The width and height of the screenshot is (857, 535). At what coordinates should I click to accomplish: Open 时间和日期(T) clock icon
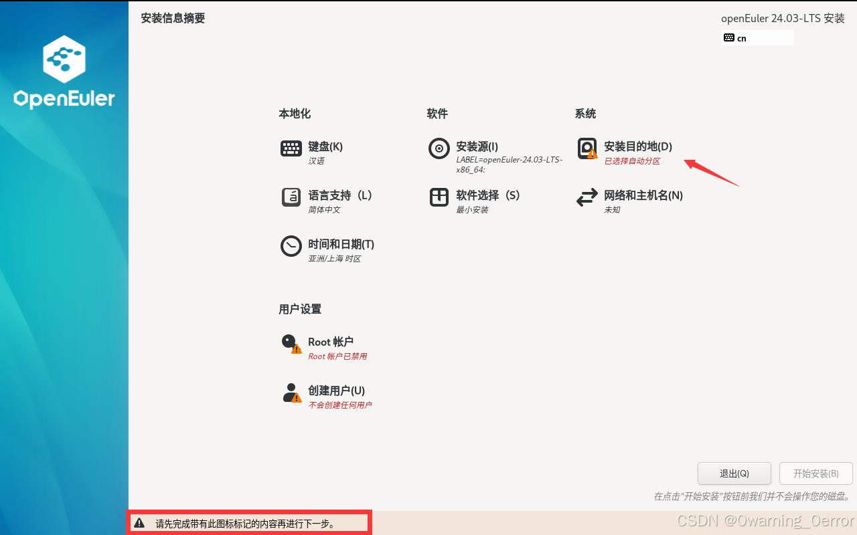[x=291, y=245]
